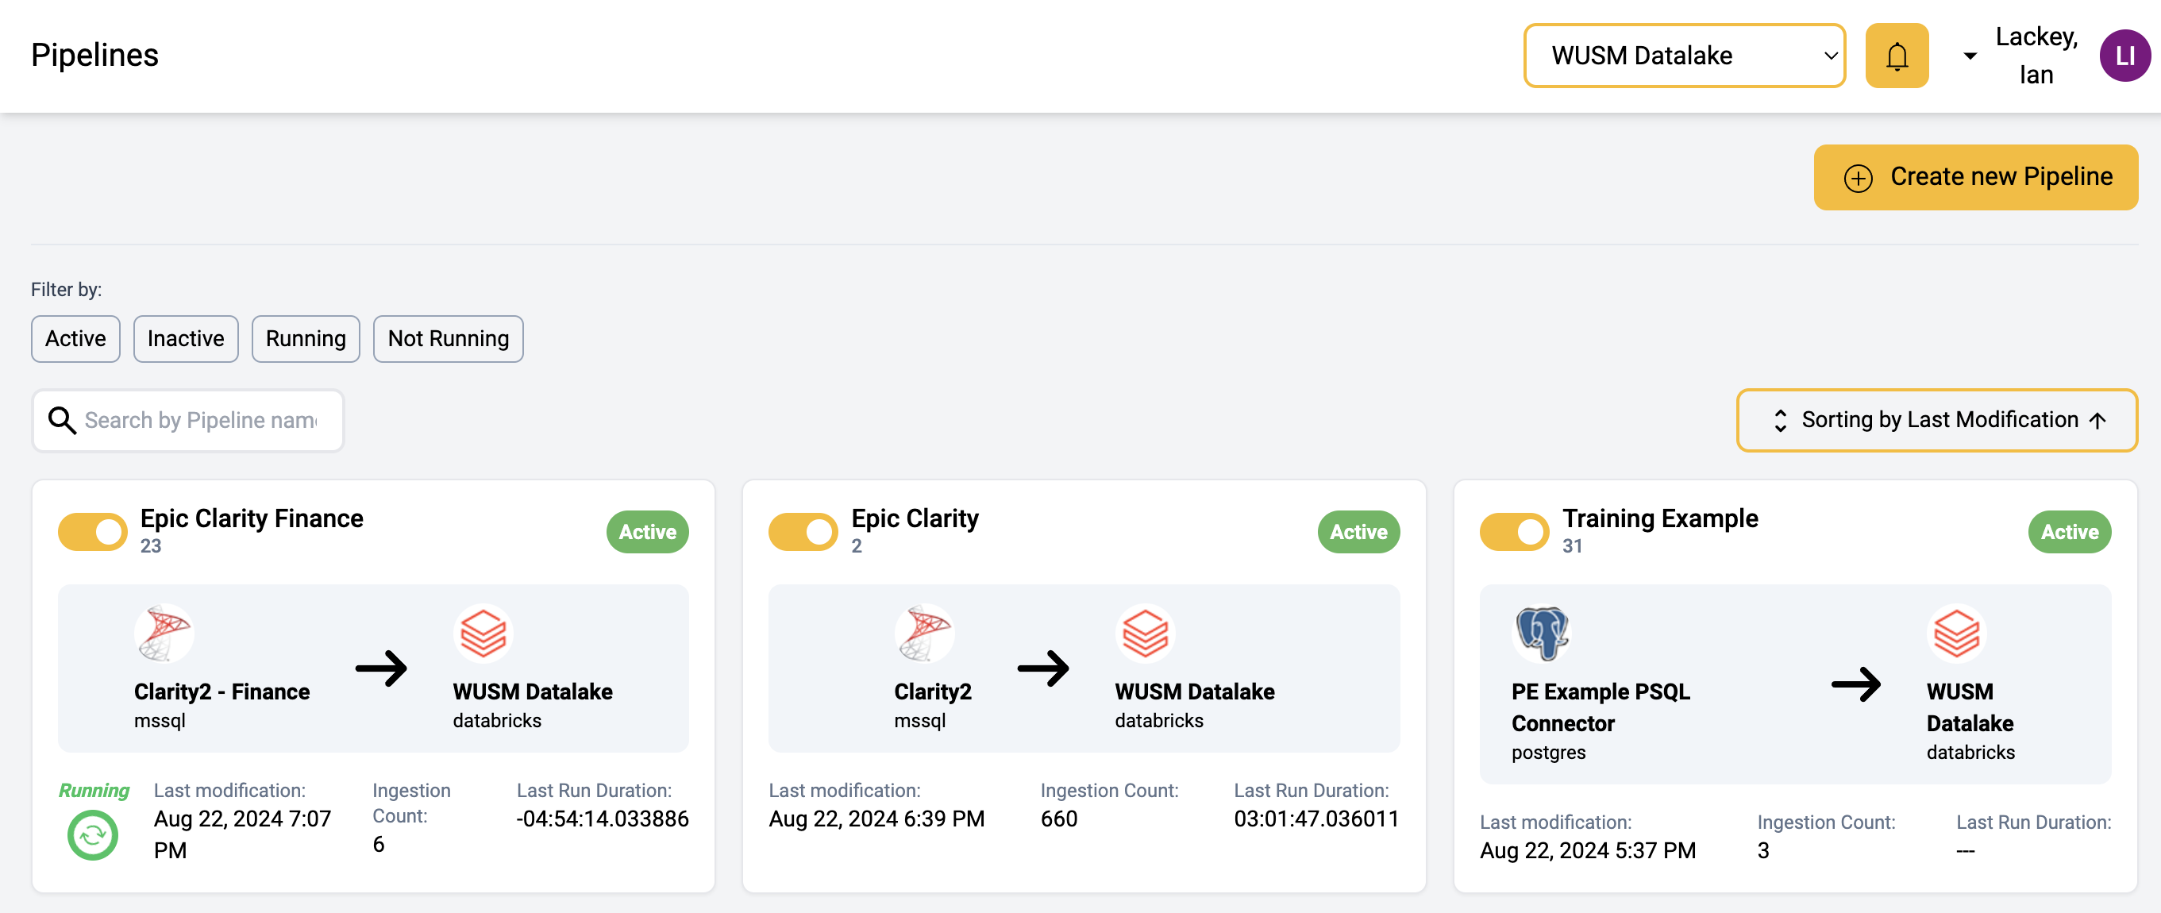Click duration value 03:01:47.036011
The height and width of the screenshot is (913, 2161).
[x=1316, y=819]
